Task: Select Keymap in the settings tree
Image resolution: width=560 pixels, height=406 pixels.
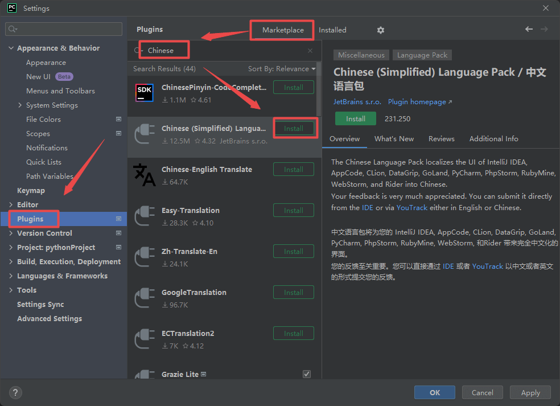Action: pyautogui.click(x=31, y=191)
